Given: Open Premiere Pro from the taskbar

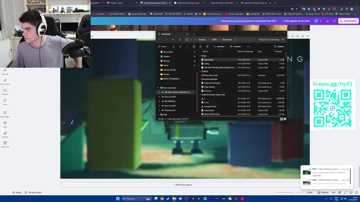Looking at the screenshot, I should [211, 199].
